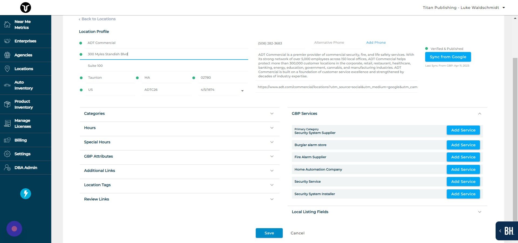Click the Settings gear icon
The image size is (518, 243).
point(7,154)
